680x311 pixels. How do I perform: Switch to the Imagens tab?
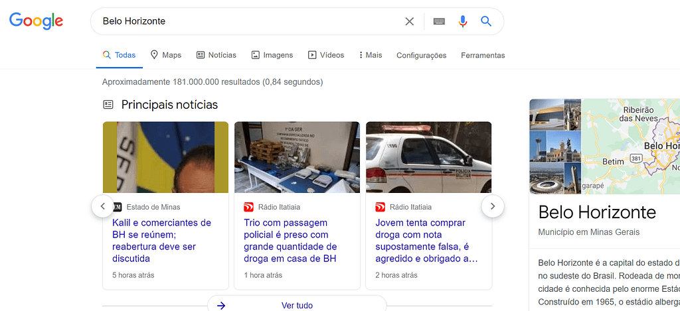pyautogui.click(x=272, y=55)
